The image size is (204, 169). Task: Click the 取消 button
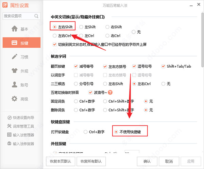(x=169, y=162)
